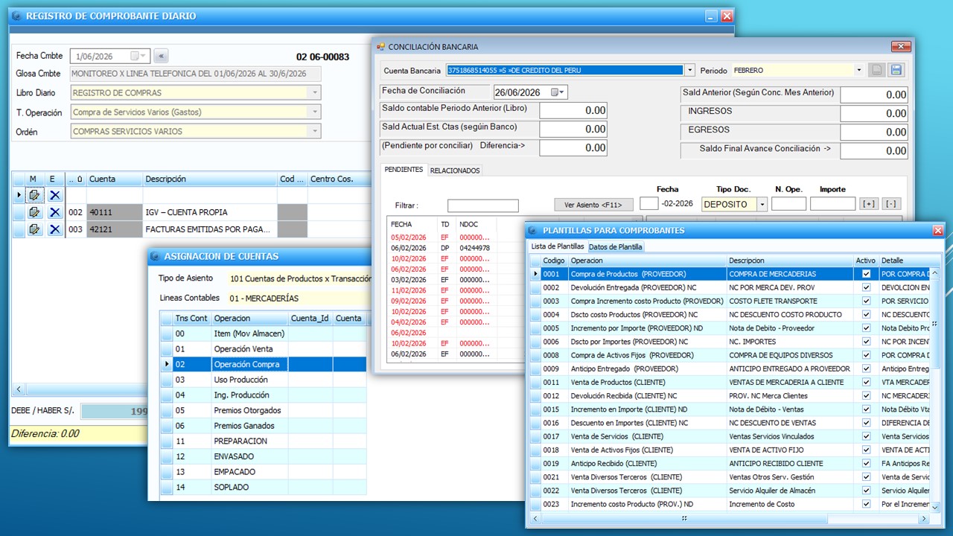The height and width of the screenshot is (536, 953).
Task: Select the 01 Operación Venta row
Action: coord(264,349)
